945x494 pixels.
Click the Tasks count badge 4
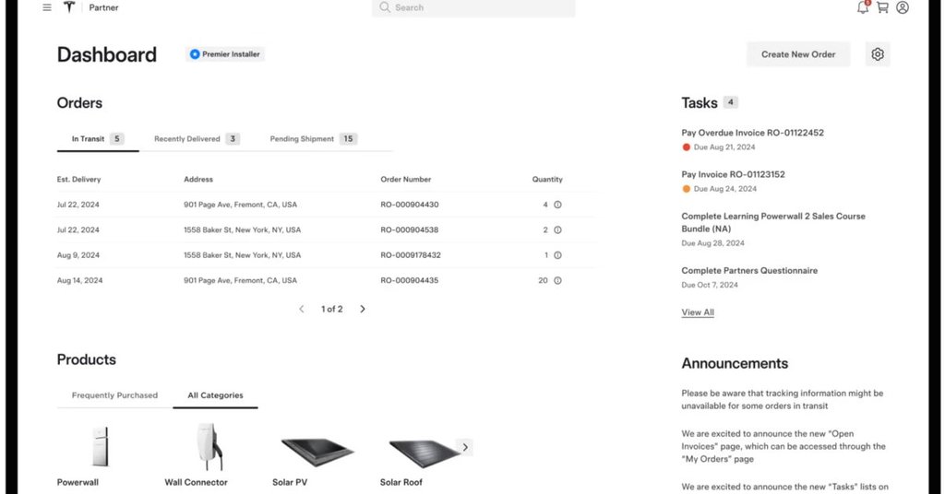coord(731,102)
